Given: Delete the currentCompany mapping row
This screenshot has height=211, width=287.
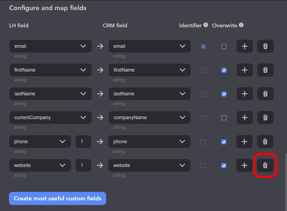Looking at the screenshot, I should (x=265, y=118).
